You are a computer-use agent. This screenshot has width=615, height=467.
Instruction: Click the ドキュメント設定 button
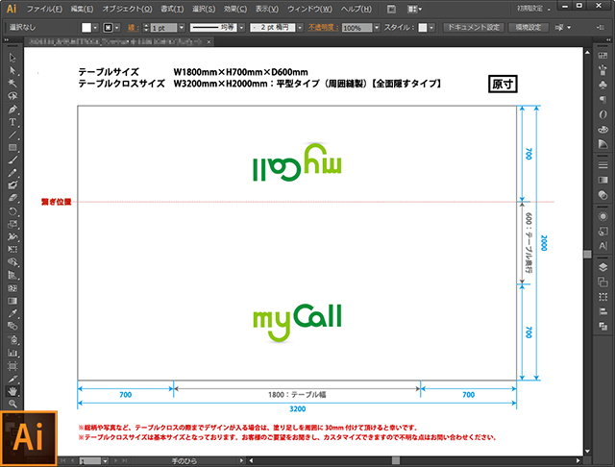pos(474,28)
